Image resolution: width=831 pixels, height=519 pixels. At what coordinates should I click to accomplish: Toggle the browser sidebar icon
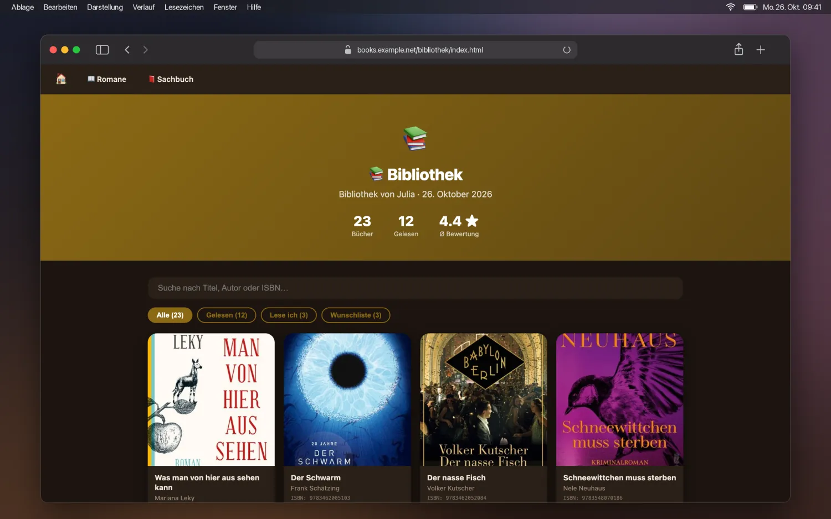click(102, 50)
